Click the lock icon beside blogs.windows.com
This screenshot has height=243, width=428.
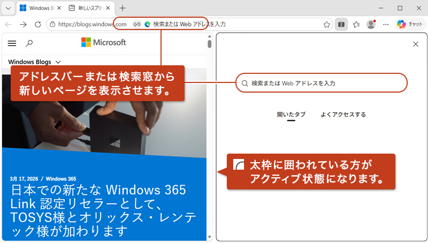tap(52, 24)
